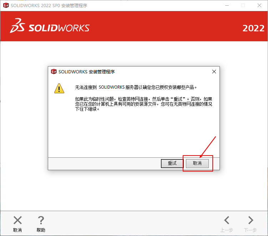The height and width of the screenshot is (236, 268).
Task: Click the left chevron for 上一步
Action: [227, 220]
